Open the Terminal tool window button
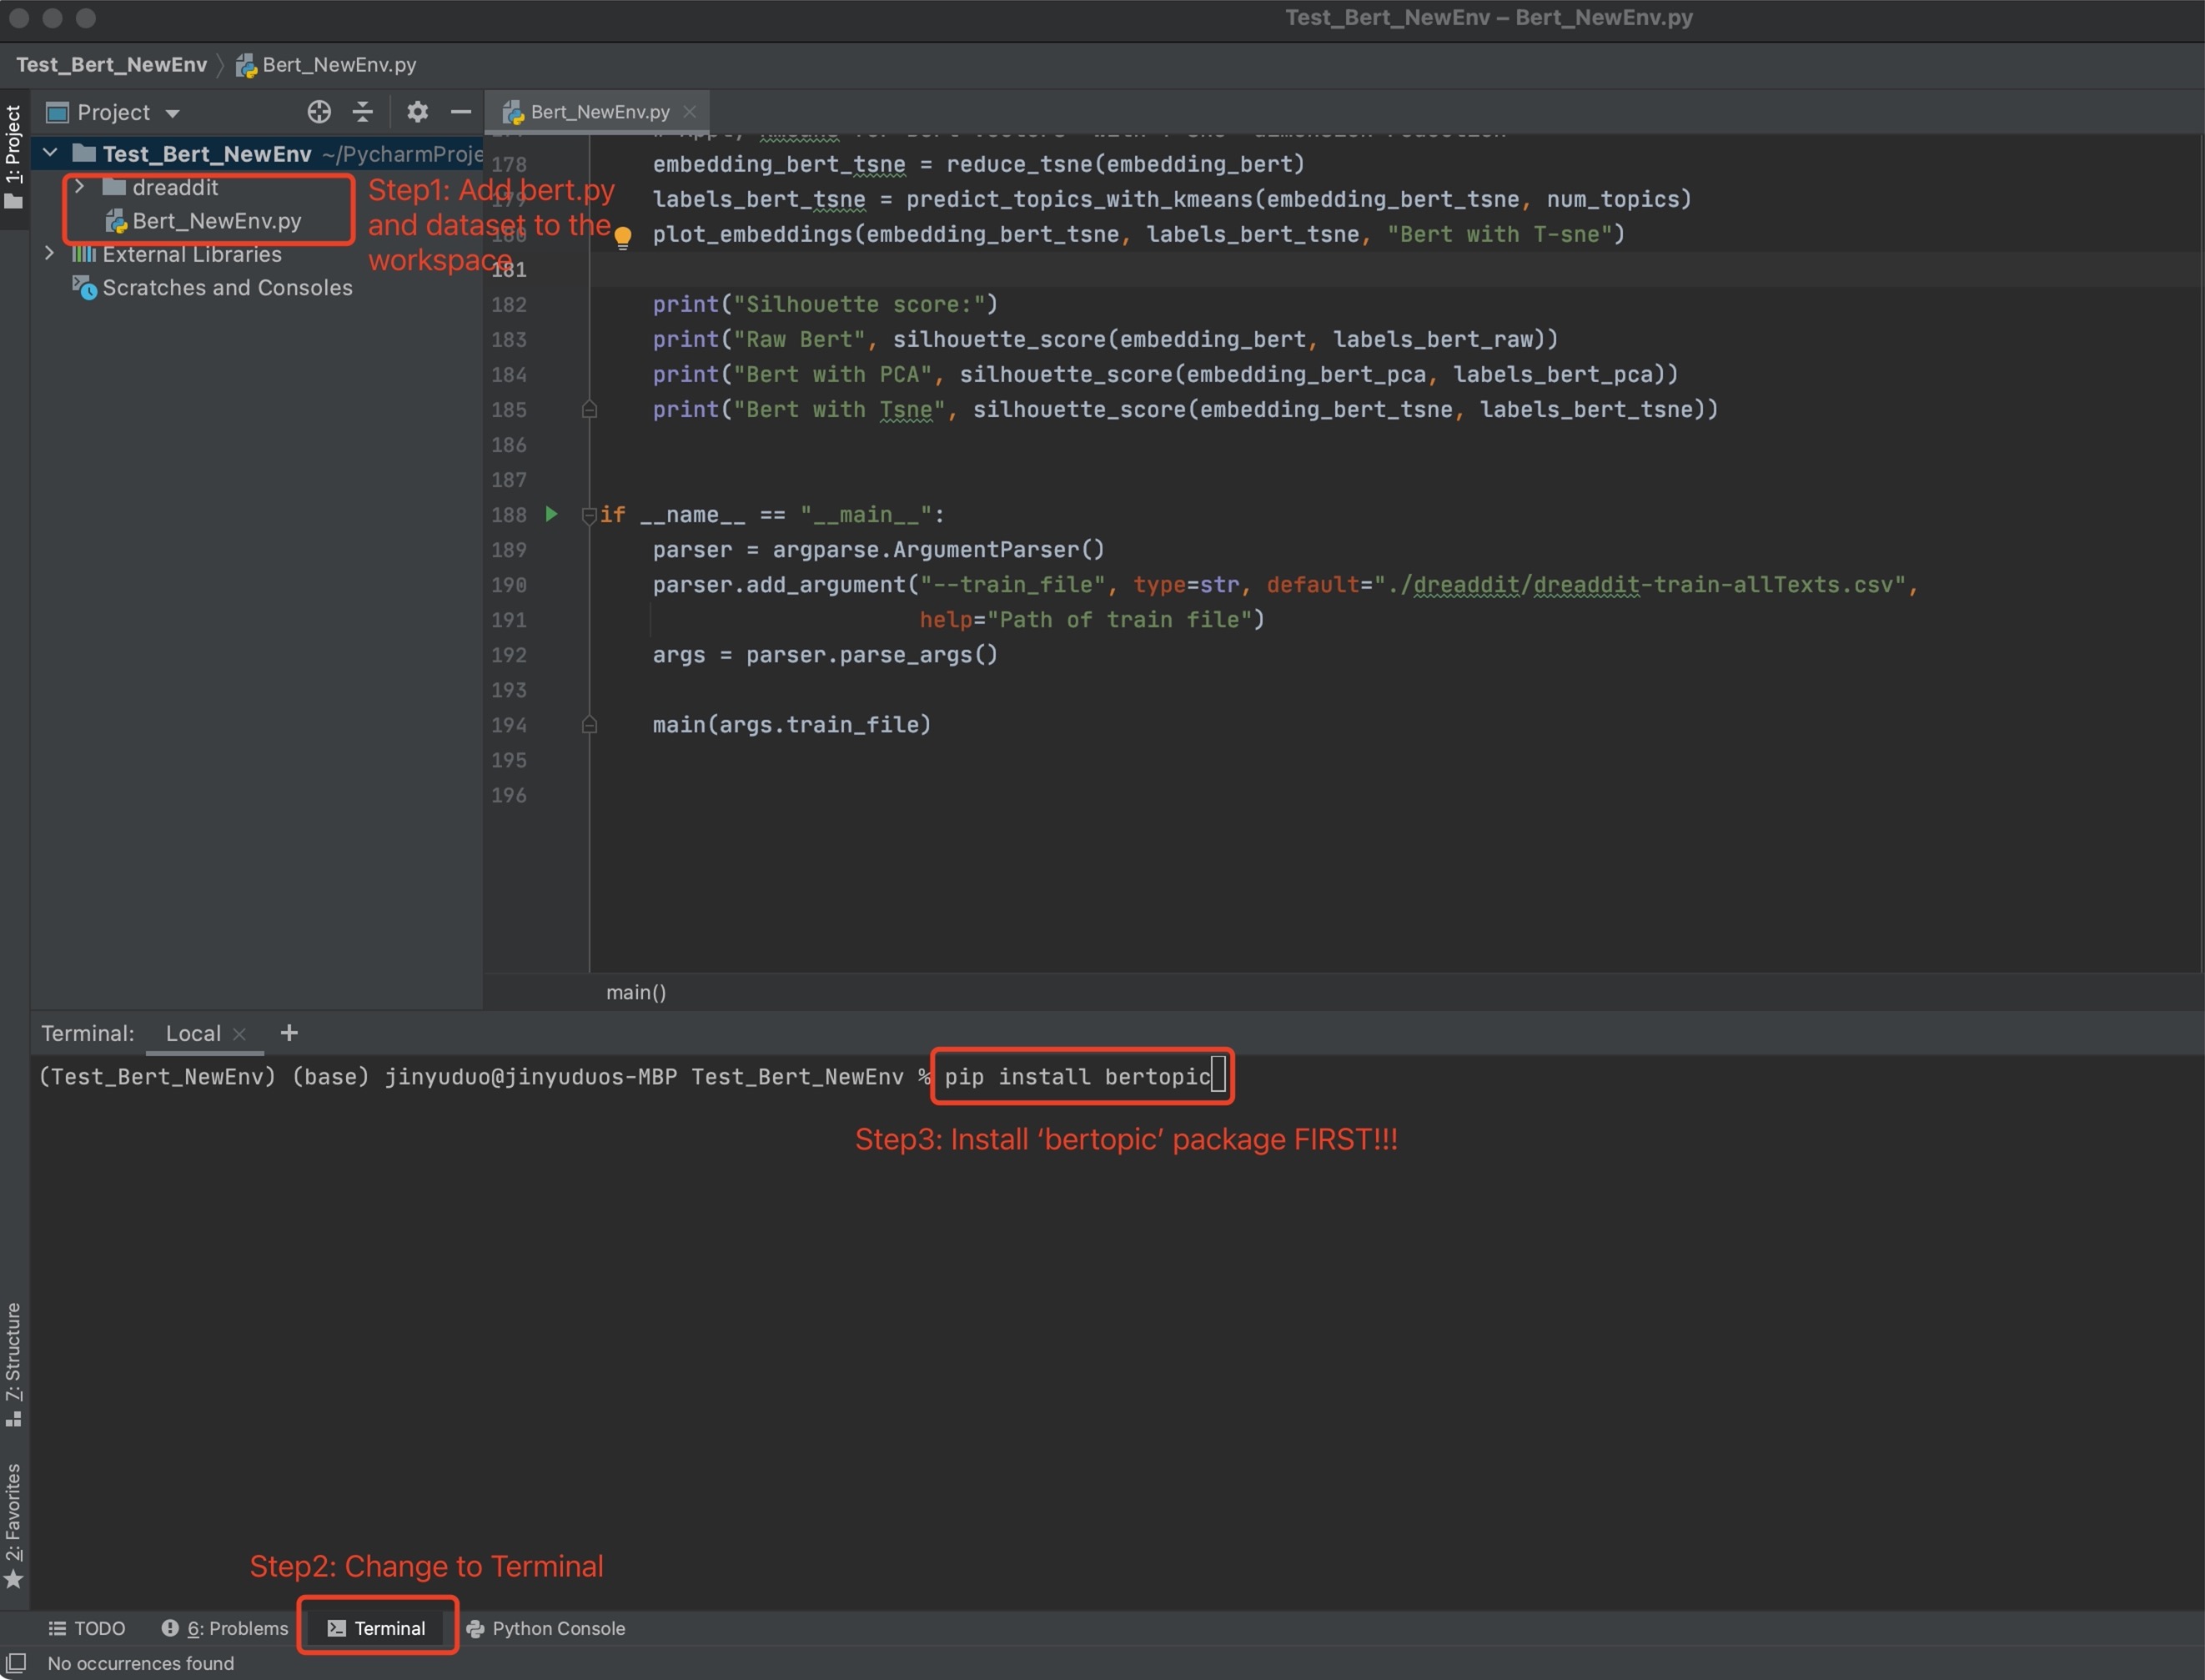 pyautogui.click(x=377, y=1628)
